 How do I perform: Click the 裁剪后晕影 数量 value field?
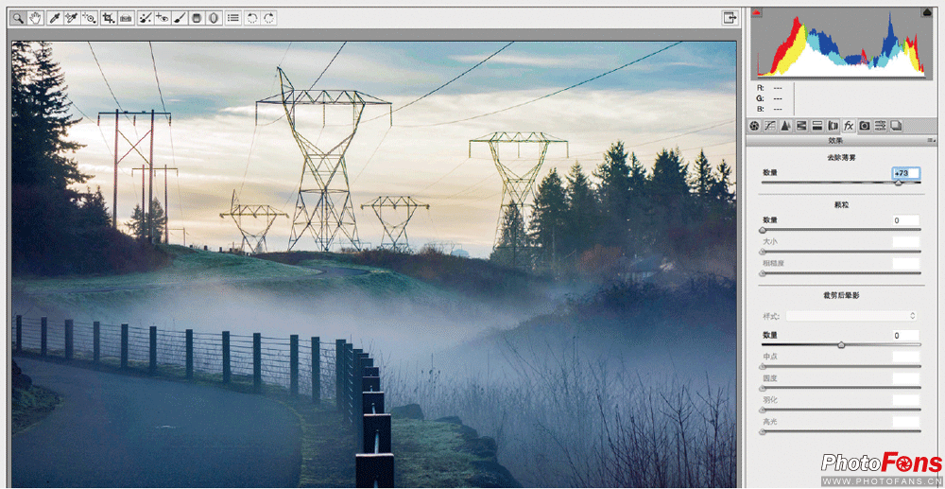point(906,335)
